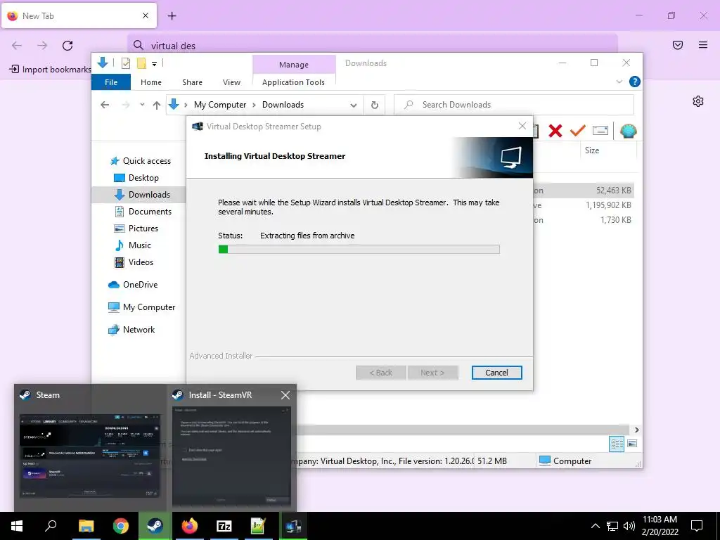
Task: Open File Explorer Help
Action: [635, 82]
